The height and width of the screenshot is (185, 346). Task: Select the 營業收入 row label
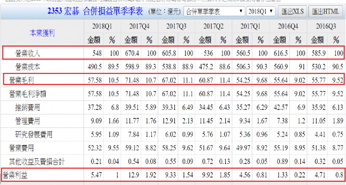(x=27, y=53)
